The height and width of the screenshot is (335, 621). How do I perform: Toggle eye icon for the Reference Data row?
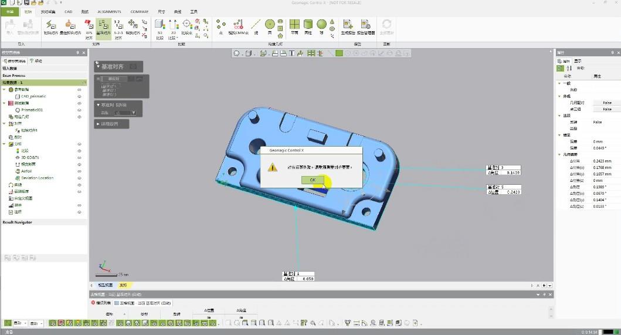[79, 90]
